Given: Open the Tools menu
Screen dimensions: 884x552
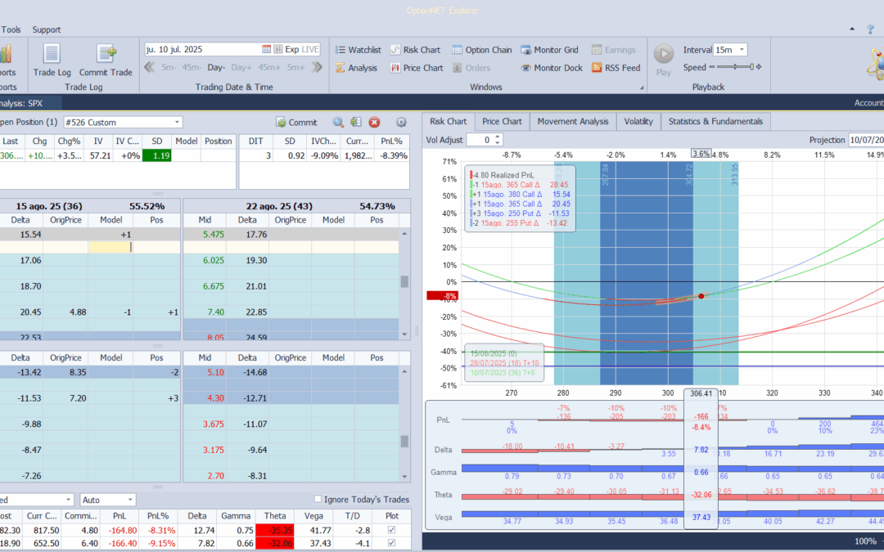Looking at the screenshot, I should click(11, 30).
